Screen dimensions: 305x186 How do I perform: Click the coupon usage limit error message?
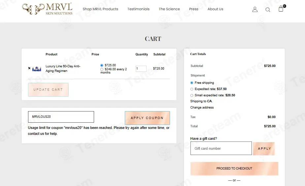99,131
